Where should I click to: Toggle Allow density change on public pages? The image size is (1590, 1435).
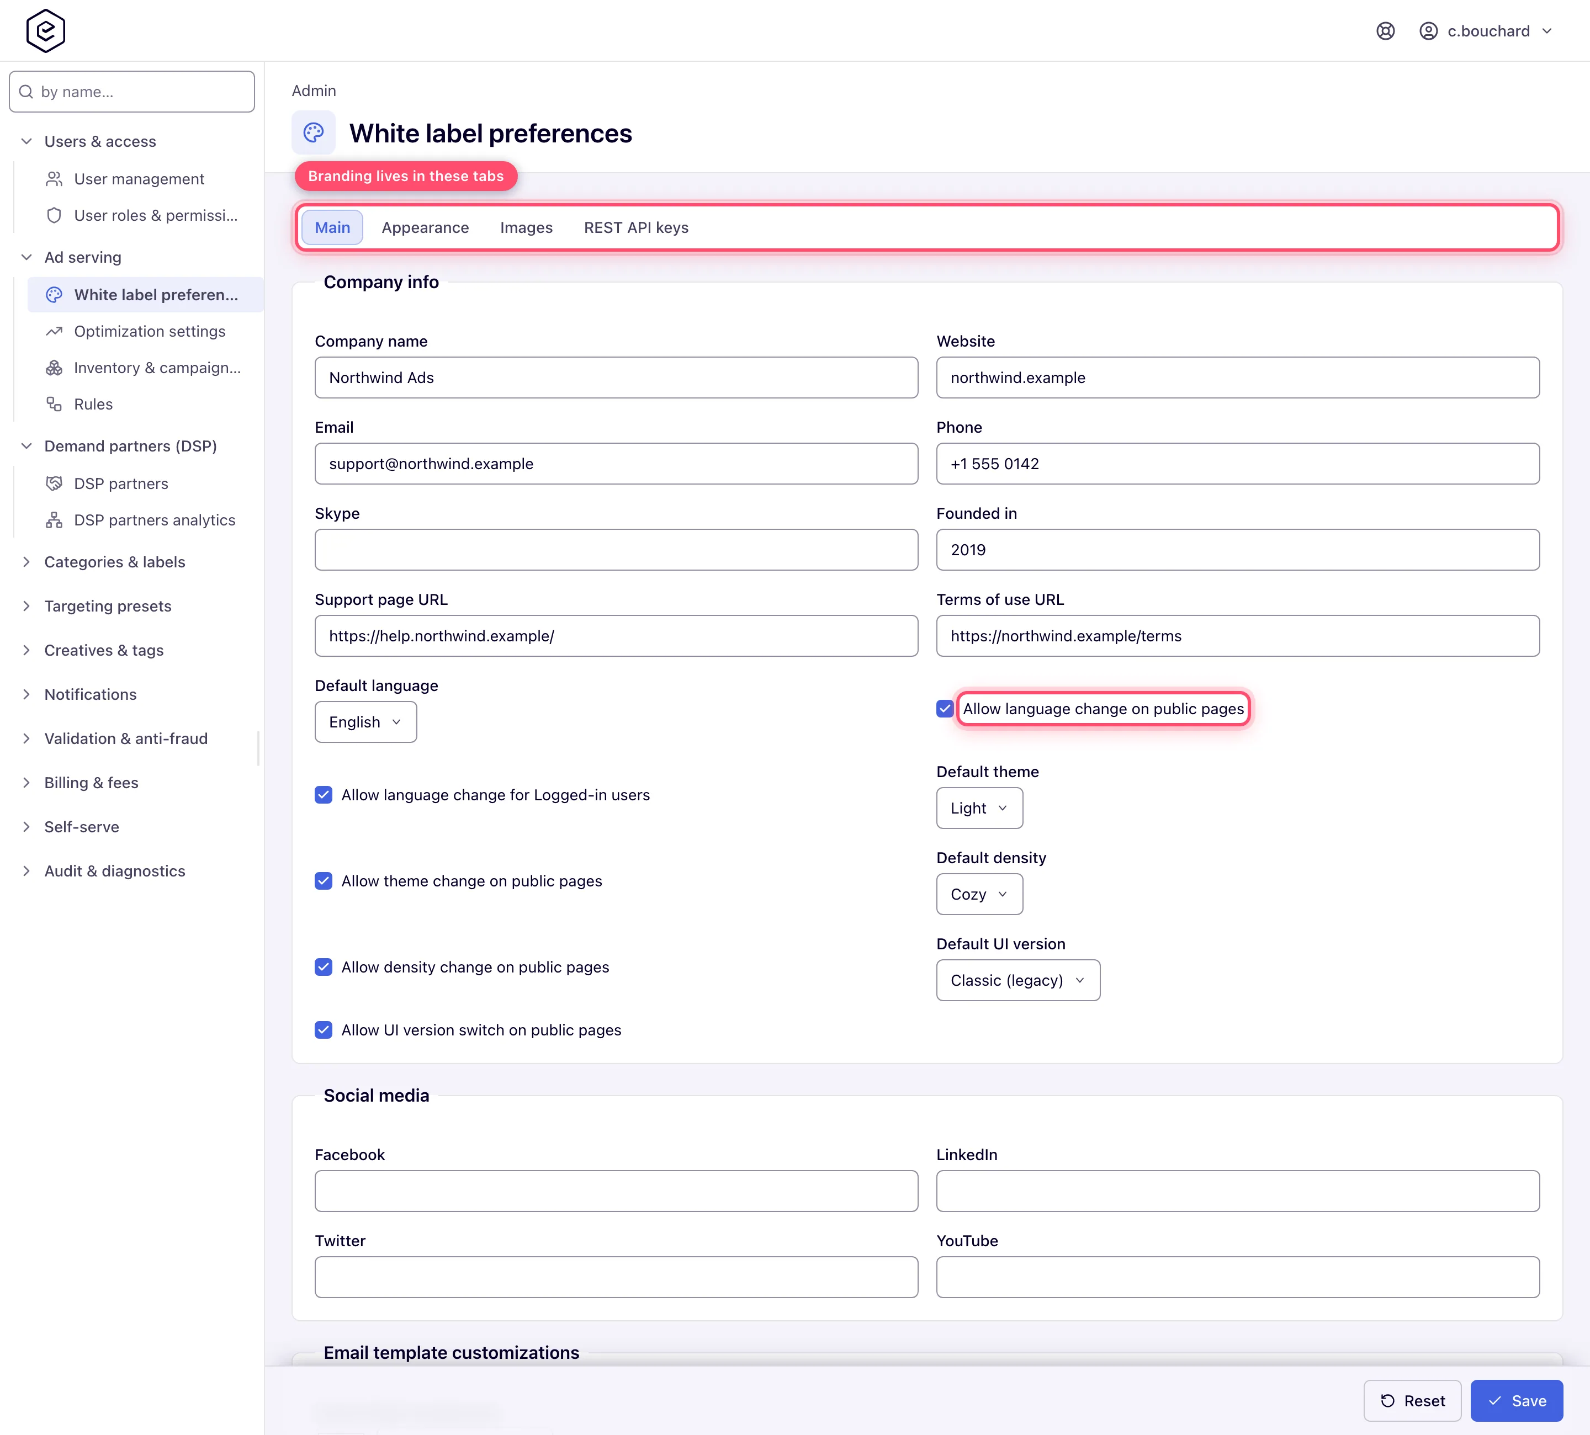(x=324, y=966)
